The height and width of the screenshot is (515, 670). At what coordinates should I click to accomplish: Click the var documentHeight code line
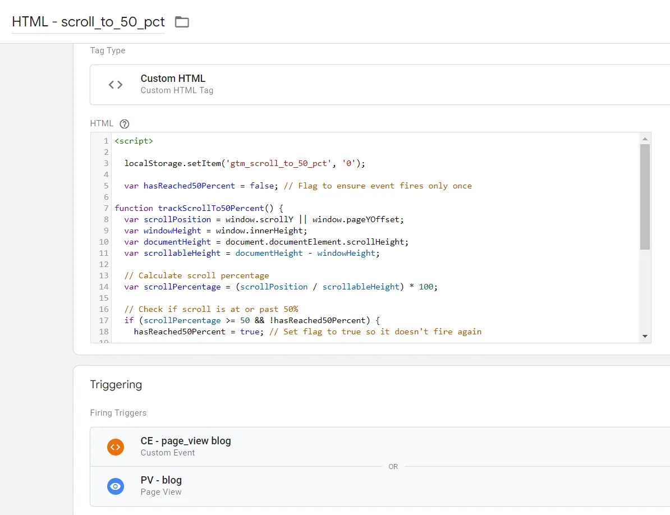[266, 242]
